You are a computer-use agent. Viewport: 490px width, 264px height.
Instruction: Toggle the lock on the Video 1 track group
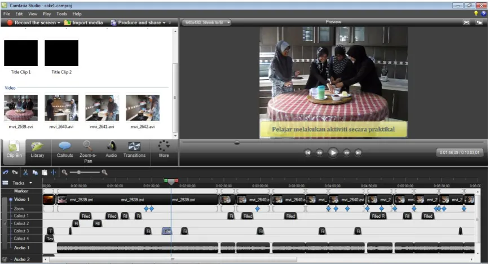pos(5,223)
